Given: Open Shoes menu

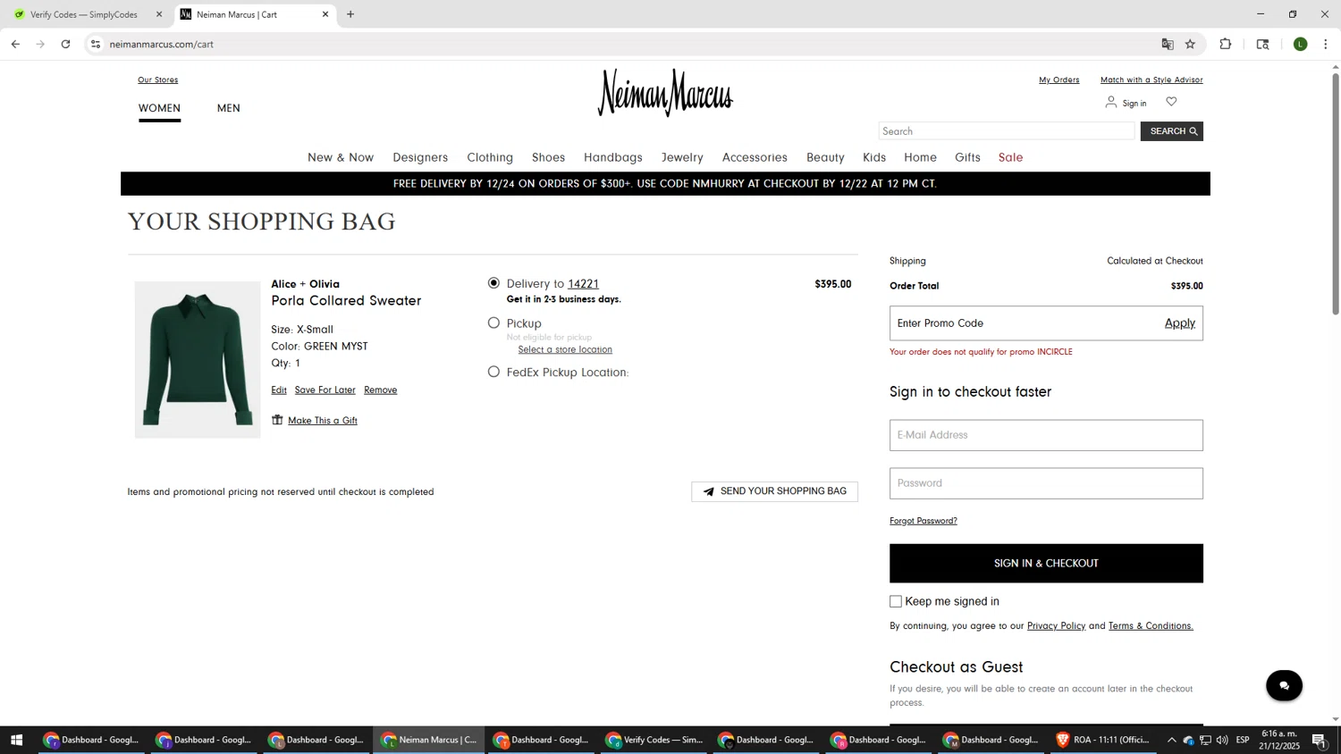Looking at the screenshot, I should [x=548, y=157].
